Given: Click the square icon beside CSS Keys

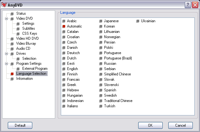Looking at the screenshot, I should pos(18,34).
